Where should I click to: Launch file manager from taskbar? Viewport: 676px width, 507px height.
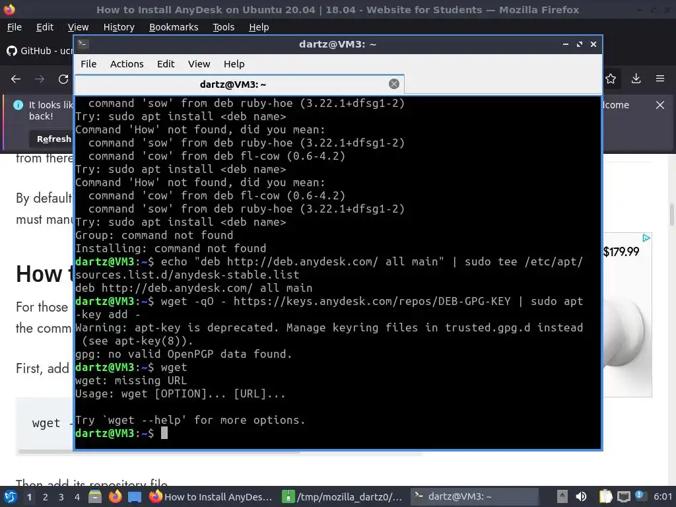pos(95,496)
